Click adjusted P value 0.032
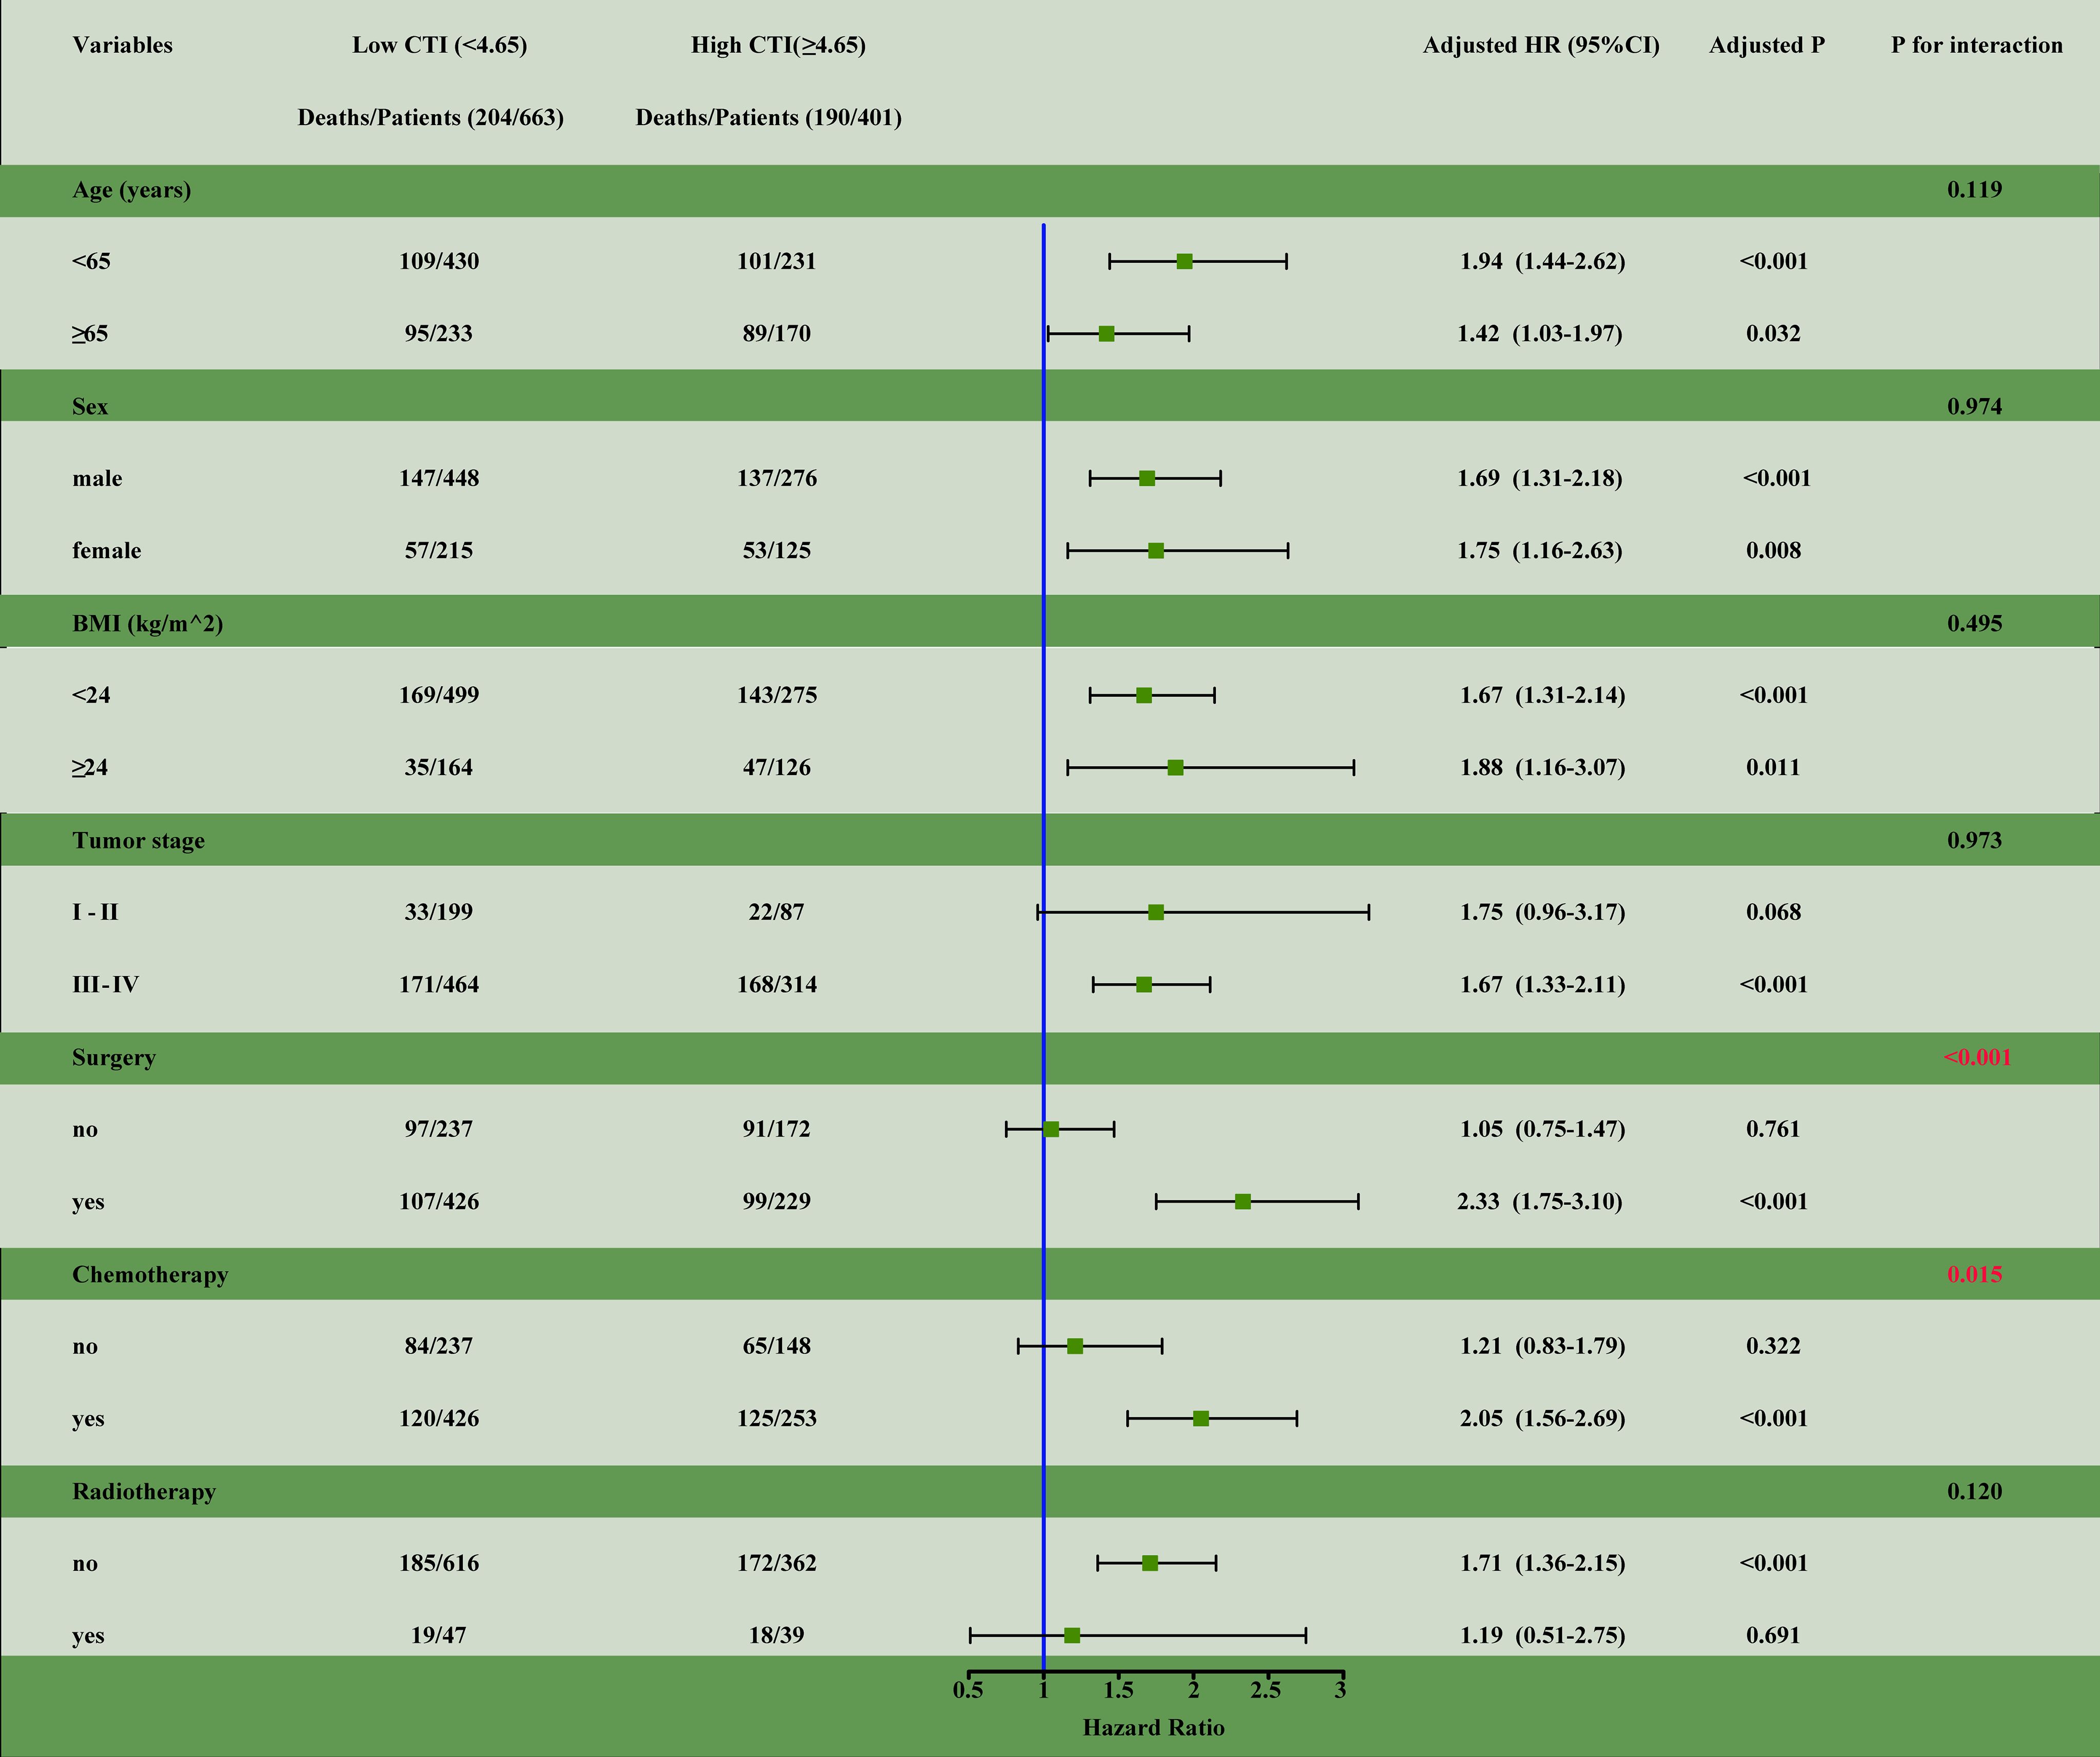This screenshot has width=2100, height=1757. (x=1773, y=334)
